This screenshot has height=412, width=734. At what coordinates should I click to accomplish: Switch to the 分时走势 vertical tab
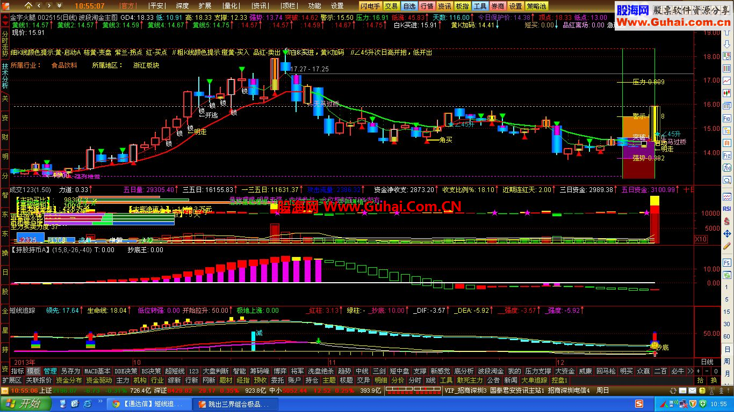coord(5,45)
